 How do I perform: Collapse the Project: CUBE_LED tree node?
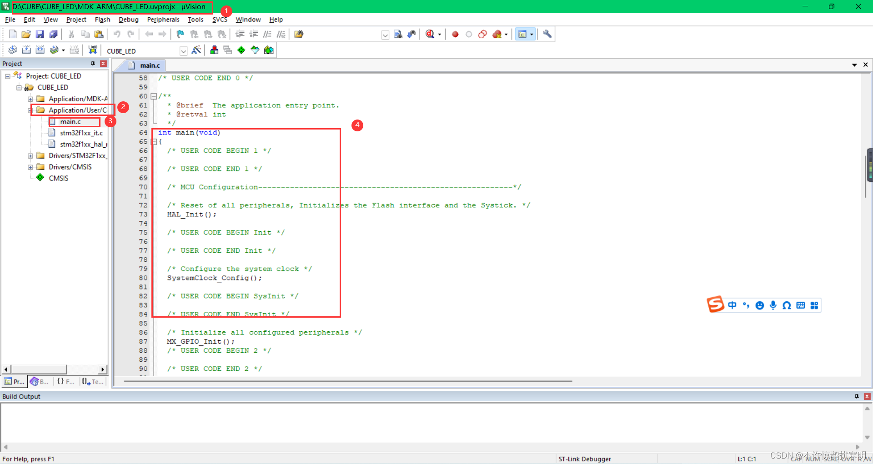[8, 76]
